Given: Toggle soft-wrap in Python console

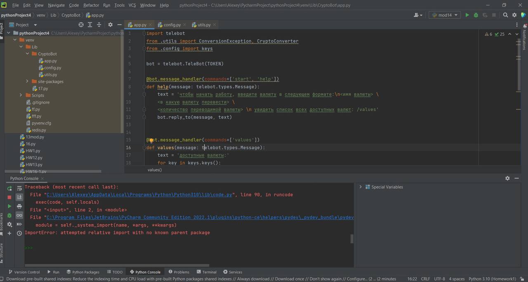Looking at the screenshot, I should [x=19, y=188].
